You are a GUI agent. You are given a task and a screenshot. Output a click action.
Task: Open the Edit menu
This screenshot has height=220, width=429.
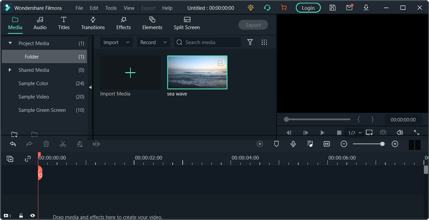tap(94, 8)
